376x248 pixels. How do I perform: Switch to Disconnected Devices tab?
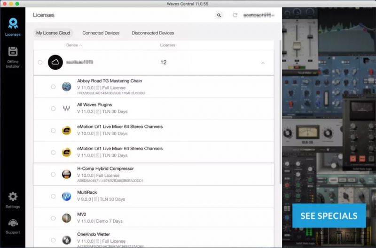(x=153, y=33)
